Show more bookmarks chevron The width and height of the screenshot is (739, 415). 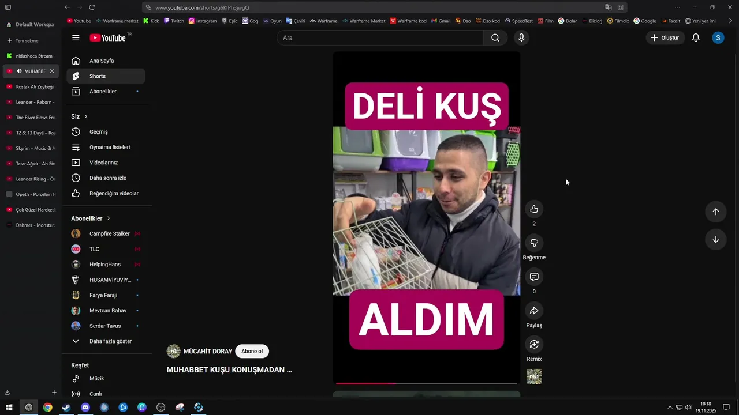coord(730,21)
